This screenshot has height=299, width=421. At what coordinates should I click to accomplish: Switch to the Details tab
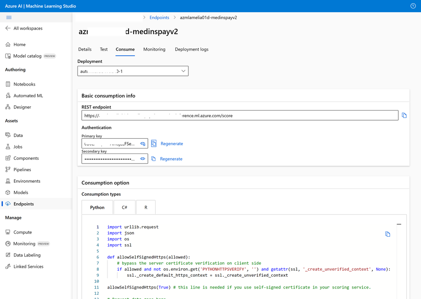click(85, 49)
